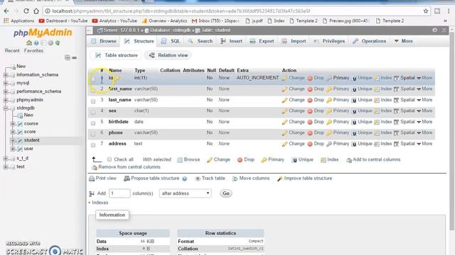Expand information_schema database node
Image resolution: width=455 pixels, height=255 pixels.
pos(6,75)
